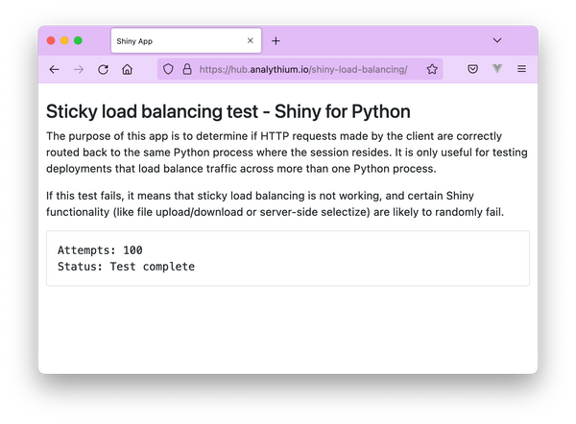Click paragraph starting 'The purpose of this app'
This screenshot has height=424, width=576.
287,153
